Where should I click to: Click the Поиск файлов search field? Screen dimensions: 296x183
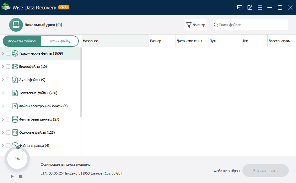coord(250,25)
